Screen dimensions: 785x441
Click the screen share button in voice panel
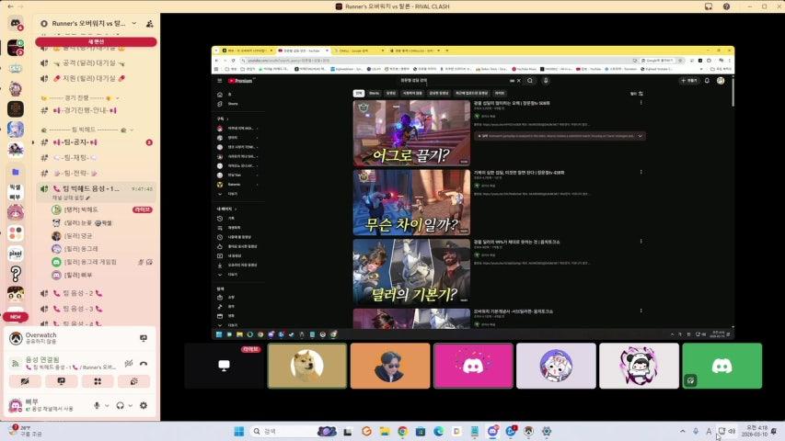click(61, 381)
